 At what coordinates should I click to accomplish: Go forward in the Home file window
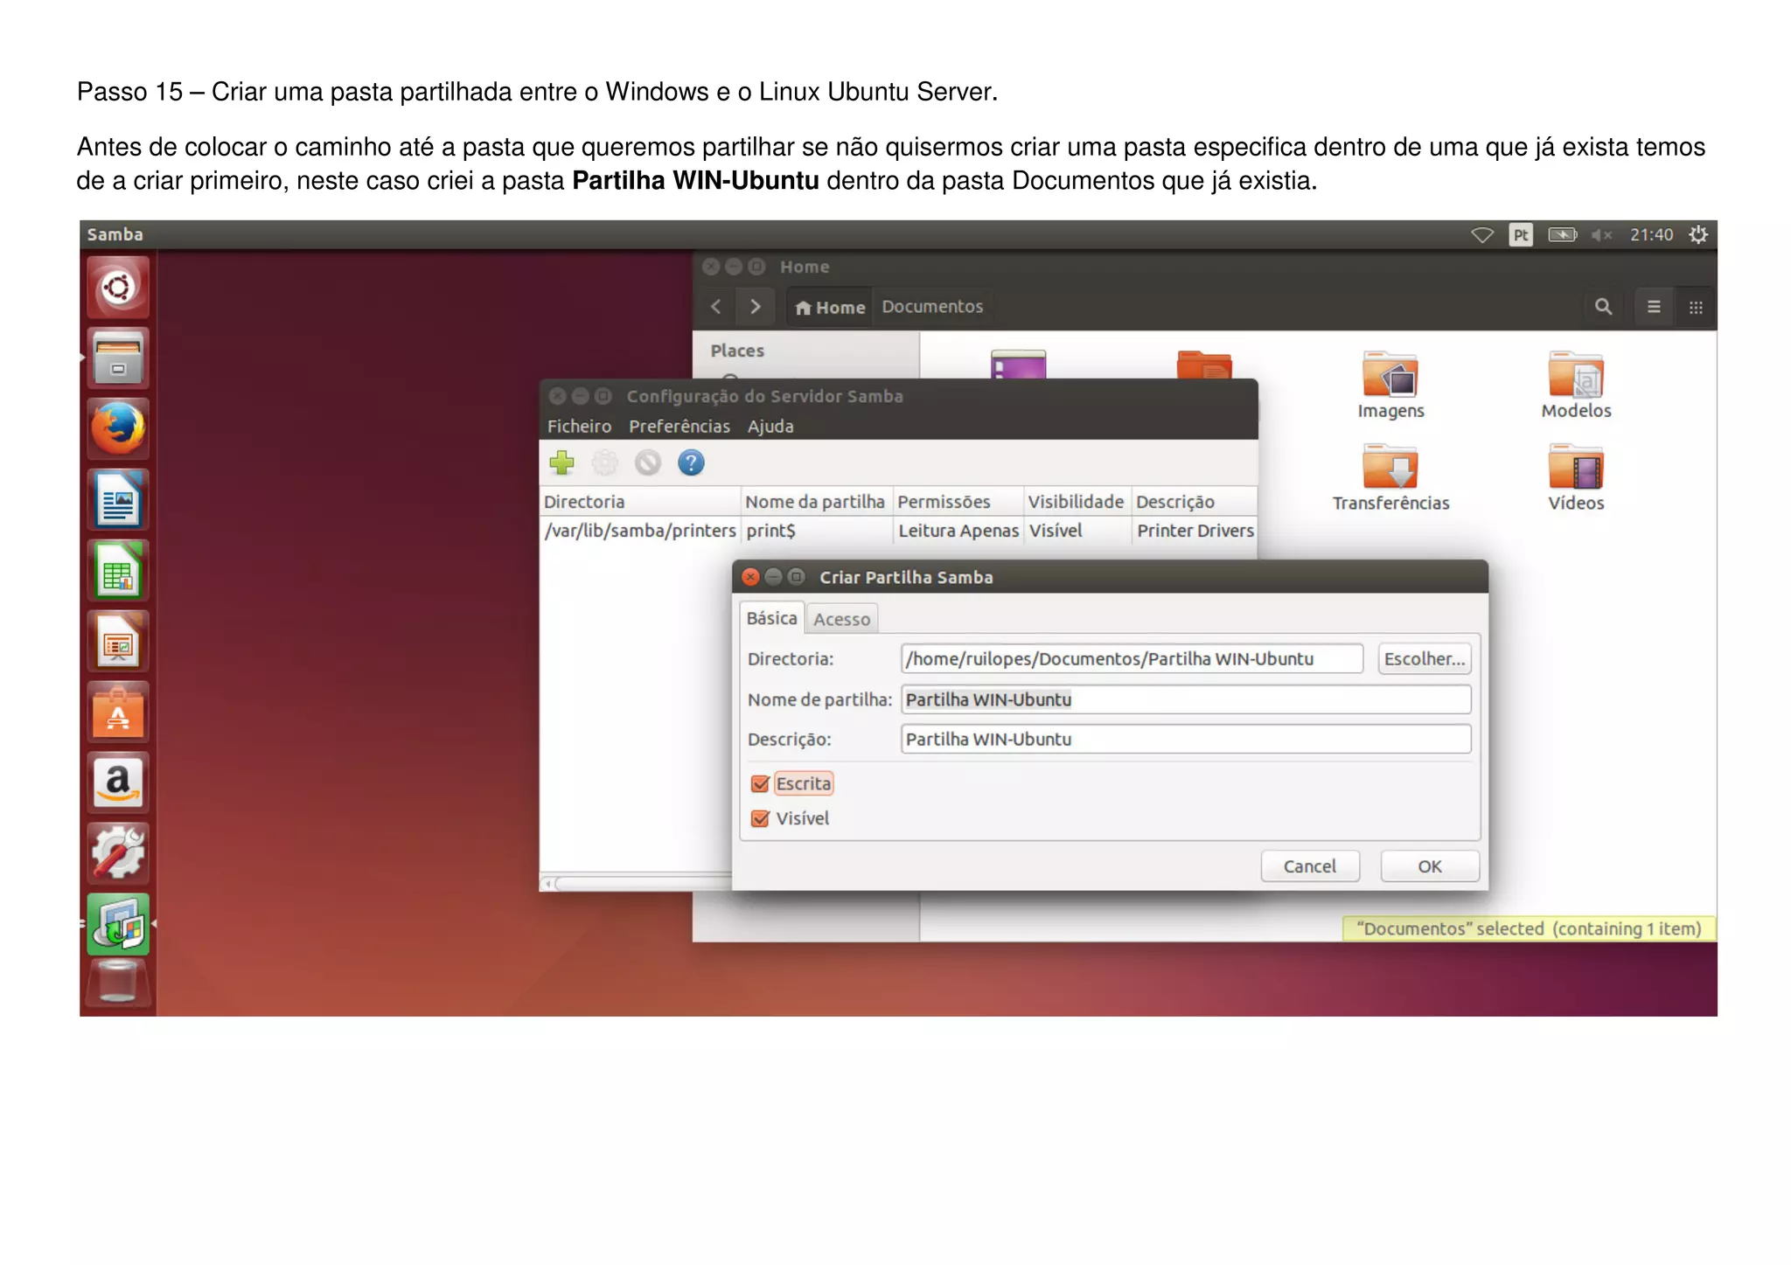point(755,307)
